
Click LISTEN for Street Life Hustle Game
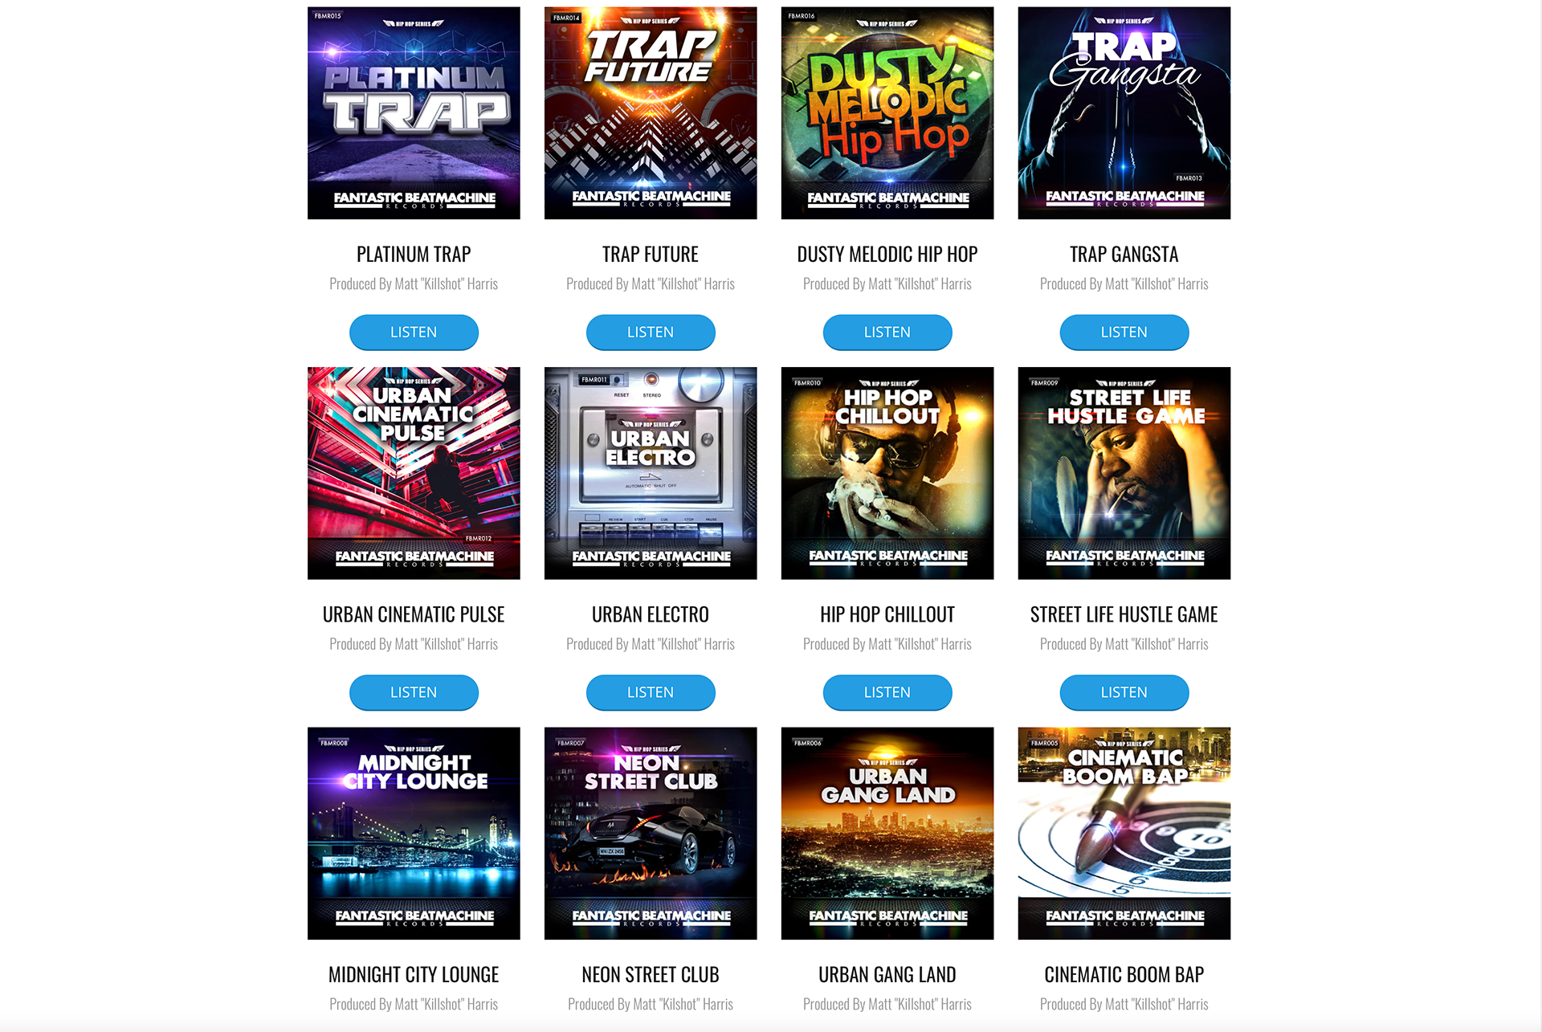[1124, 692]
